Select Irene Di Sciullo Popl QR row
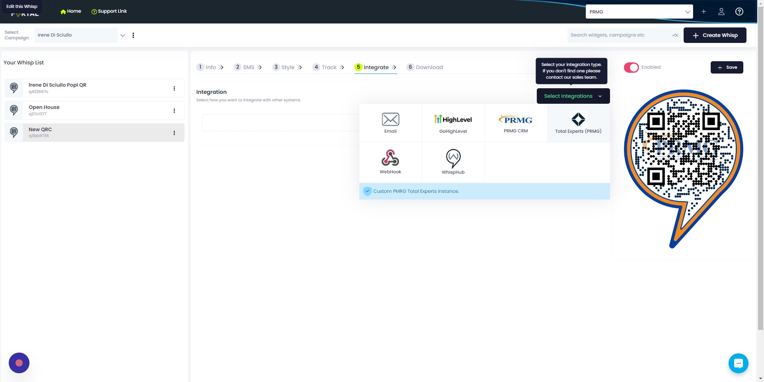The image size is (764, 382). coord(95,88)
